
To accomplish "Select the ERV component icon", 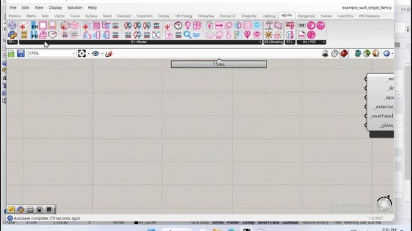I will (x=156, y=26).
